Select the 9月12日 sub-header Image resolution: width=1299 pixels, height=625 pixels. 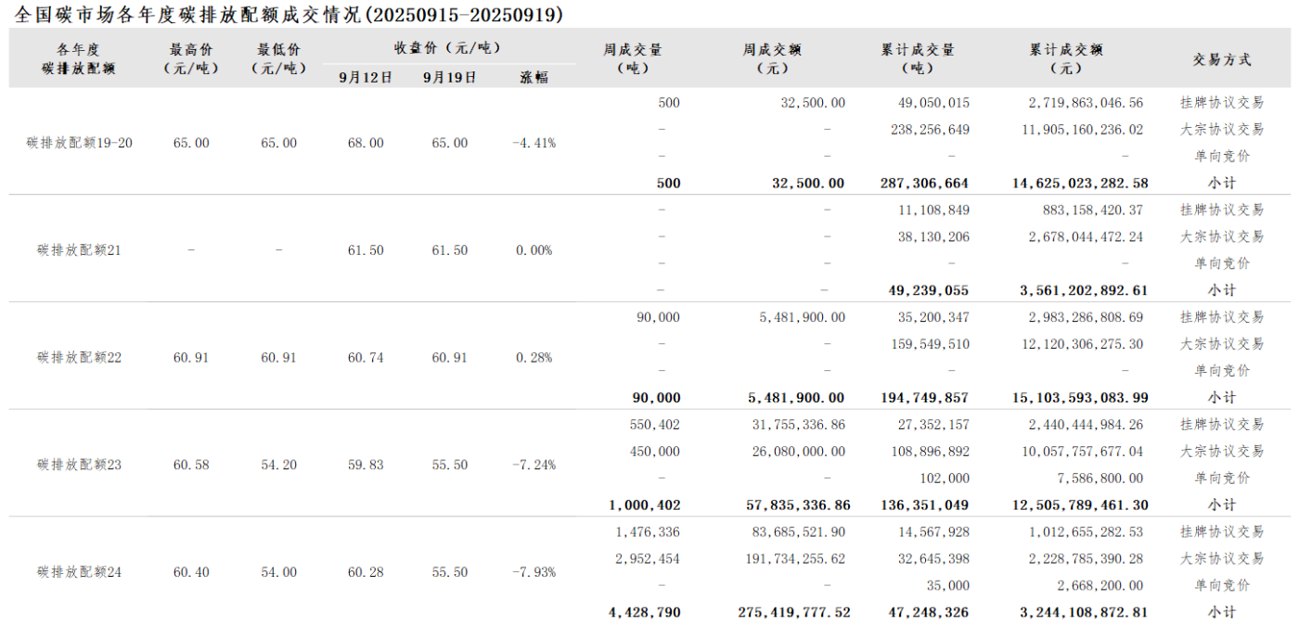[366, 77]
